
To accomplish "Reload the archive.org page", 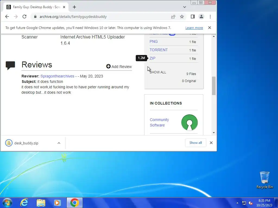I will 24,17.
